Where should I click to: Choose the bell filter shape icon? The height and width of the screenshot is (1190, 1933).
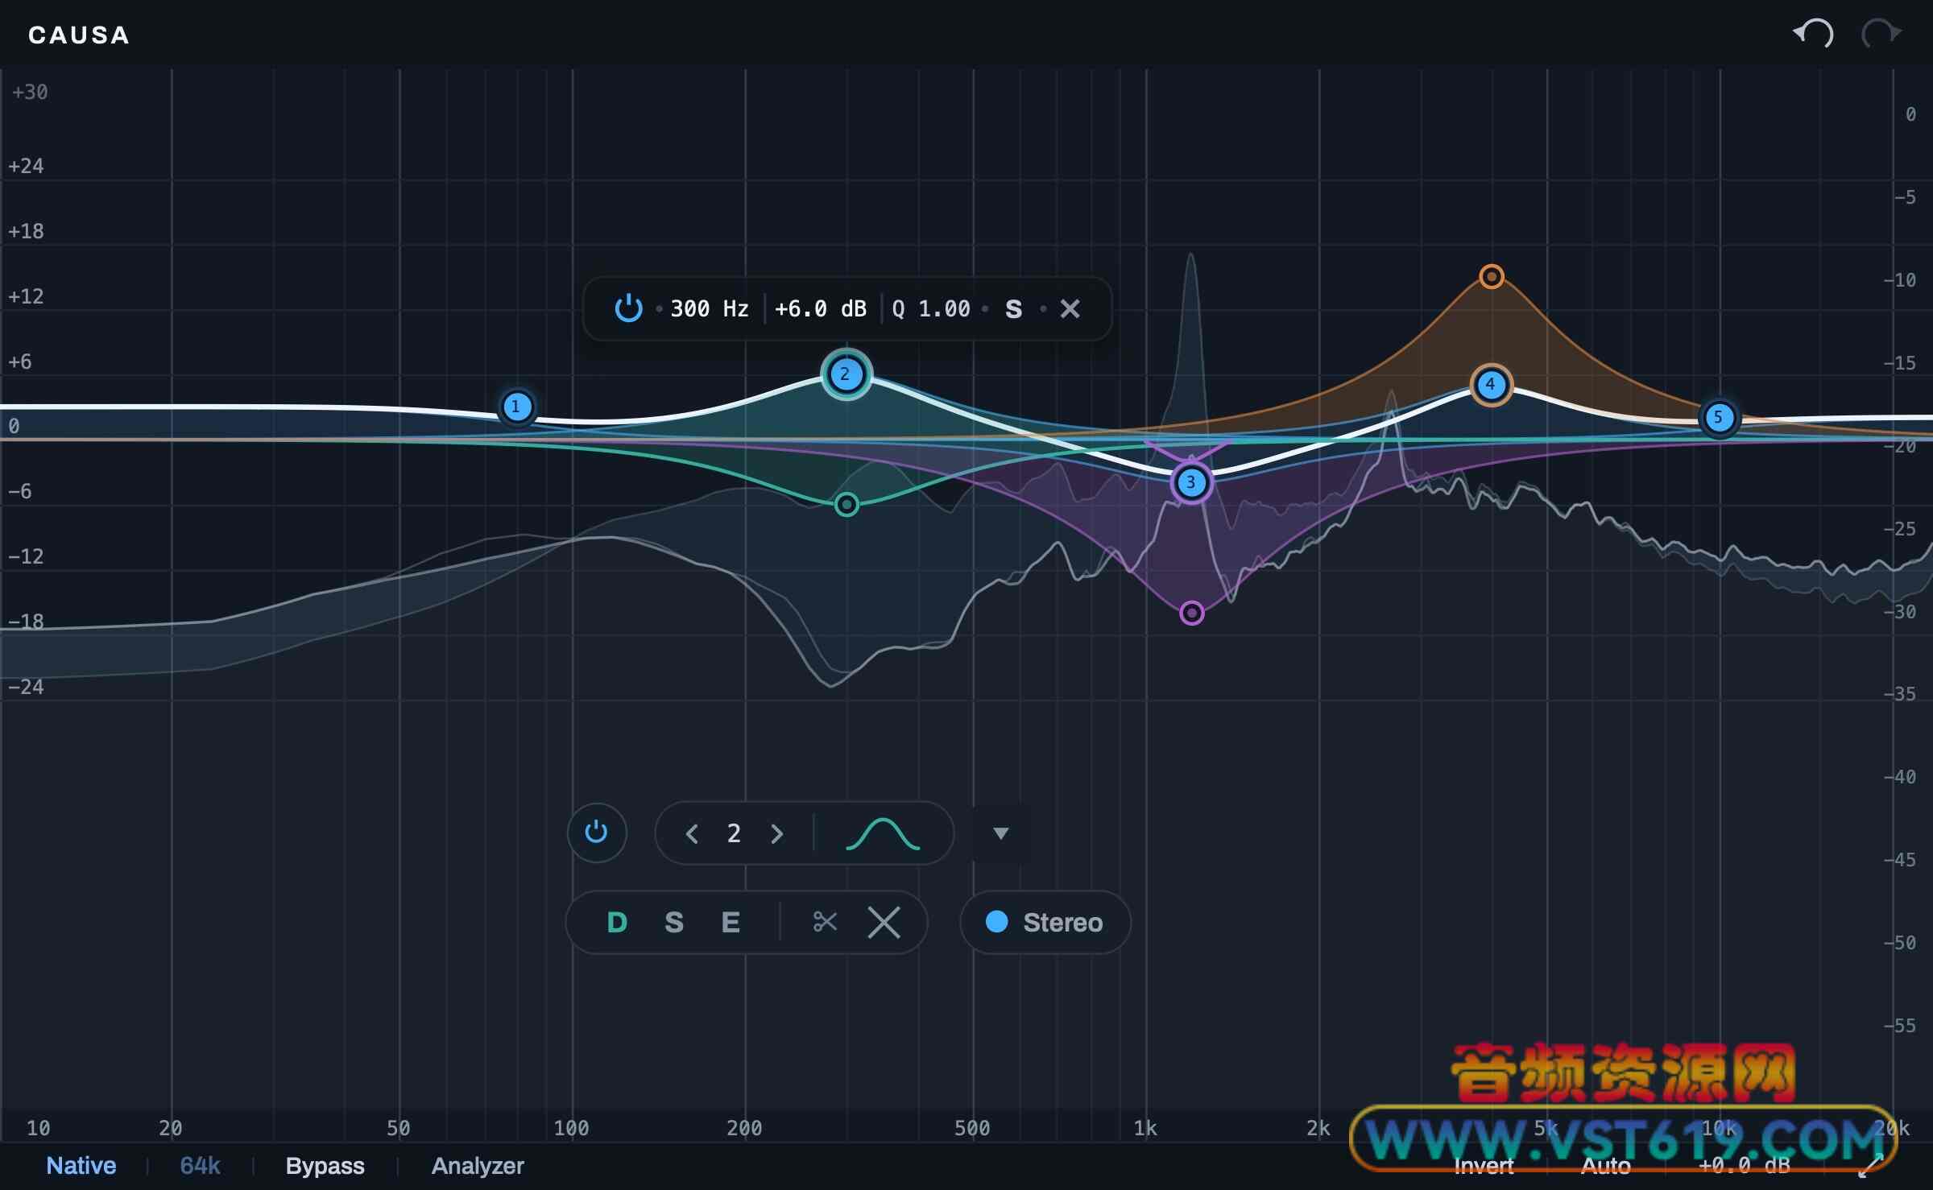tap(883, 833)
